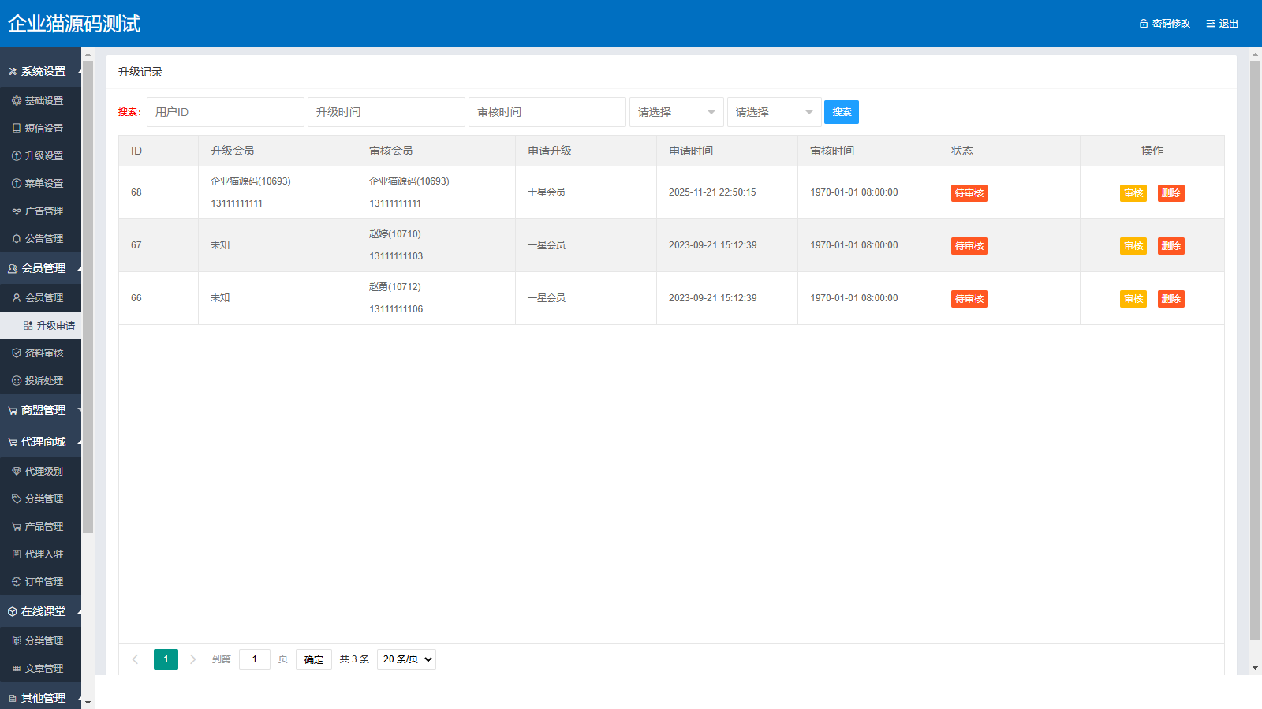The image size is (1262, 709).
Task: Open the first 请选择 dropdown
Action: (676, 112)
